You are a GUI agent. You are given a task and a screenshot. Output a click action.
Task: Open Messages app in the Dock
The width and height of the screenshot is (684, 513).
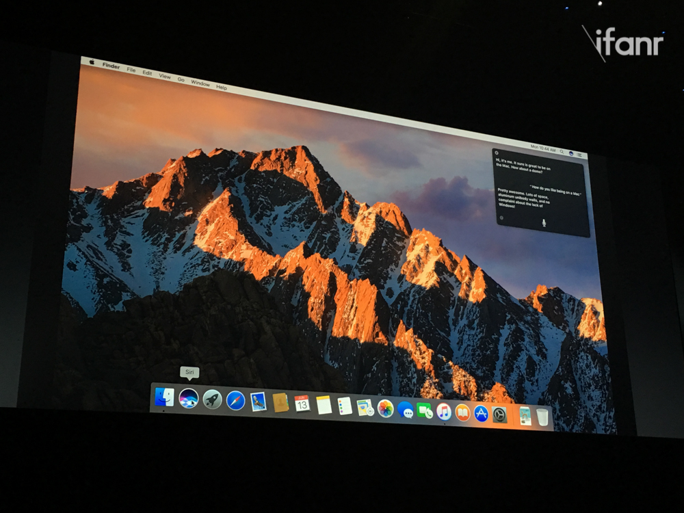[406, 409]
